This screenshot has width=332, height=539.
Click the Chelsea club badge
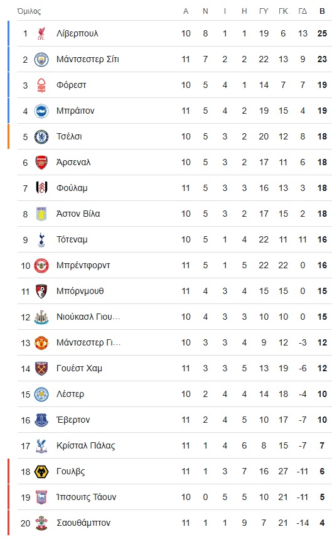[x=41, y=136]
